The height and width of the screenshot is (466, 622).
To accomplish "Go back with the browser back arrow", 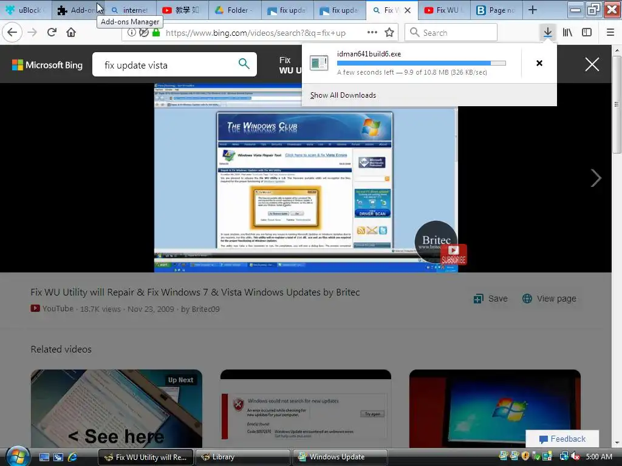I will point(12,33).
